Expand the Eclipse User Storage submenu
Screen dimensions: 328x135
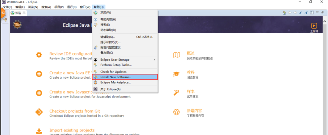click(x=125, y=60)
